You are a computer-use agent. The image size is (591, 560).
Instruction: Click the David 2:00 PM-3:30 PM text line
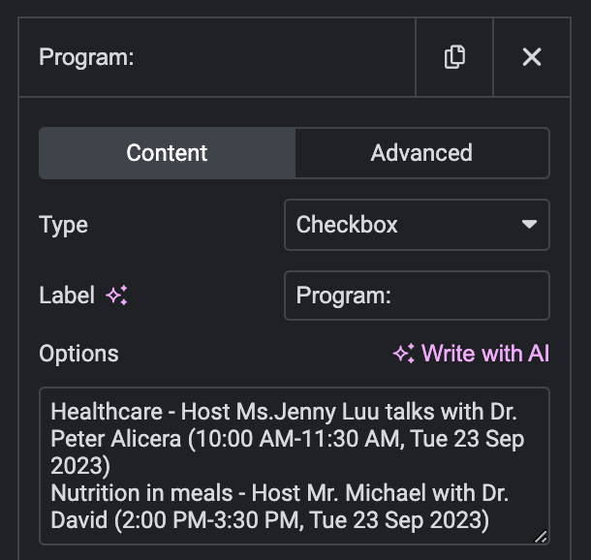[x=270, y=520]
